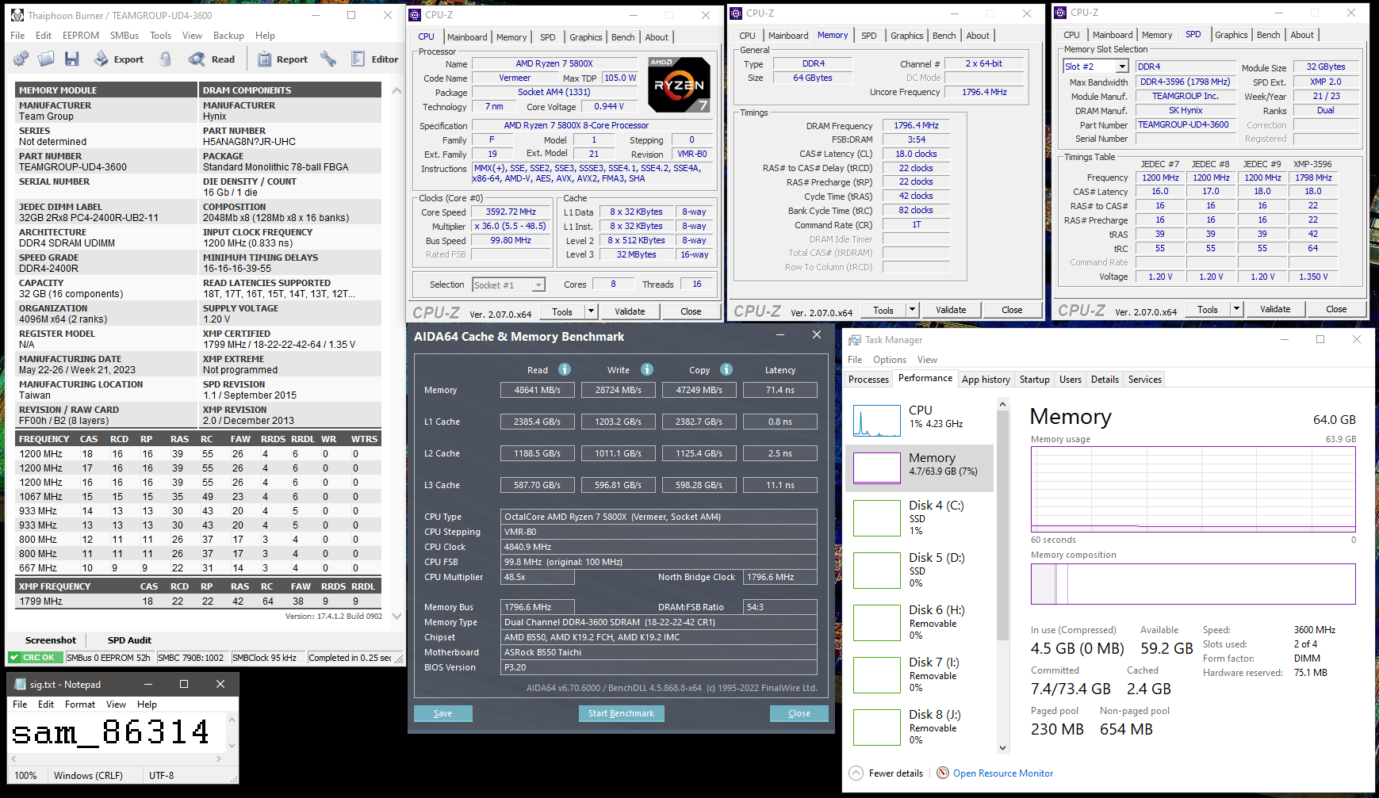Image resolution: width=1379 pixels, height=798 pixels.
Task: Click the Fewer details chevron icon in Task Manager
Action: 856,773
